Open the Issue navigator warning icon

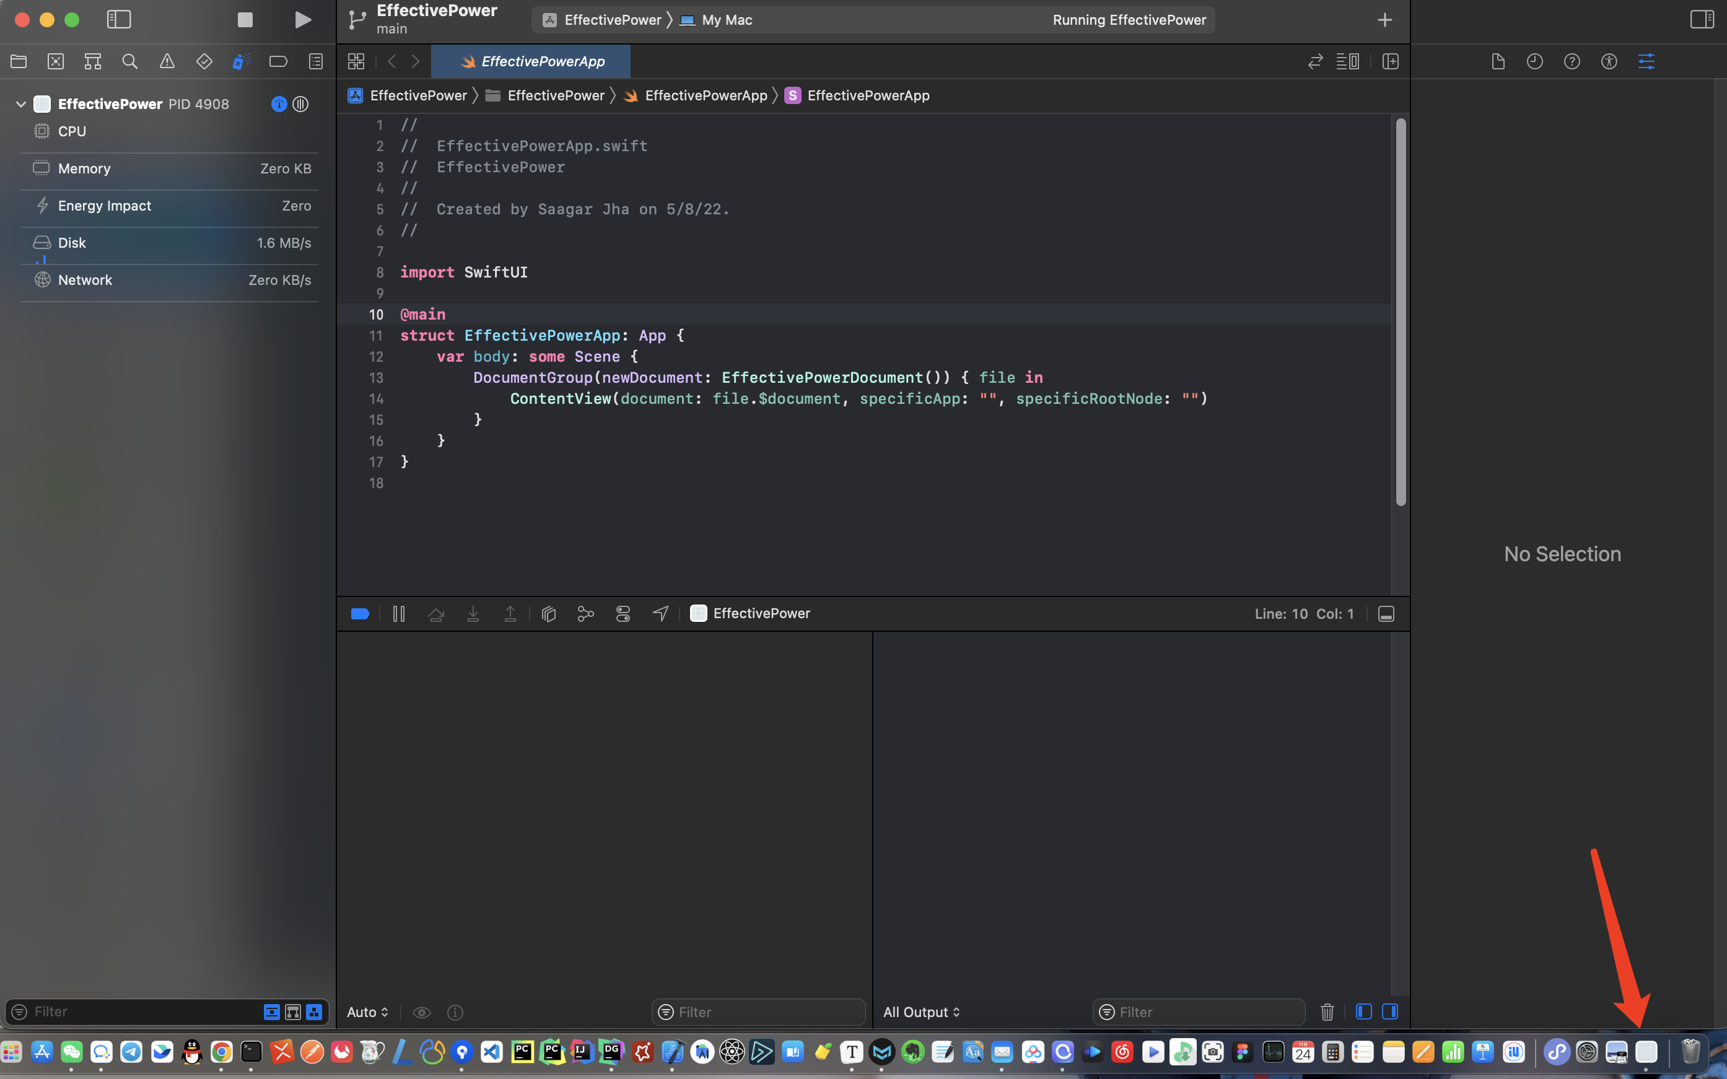[167, 61]
